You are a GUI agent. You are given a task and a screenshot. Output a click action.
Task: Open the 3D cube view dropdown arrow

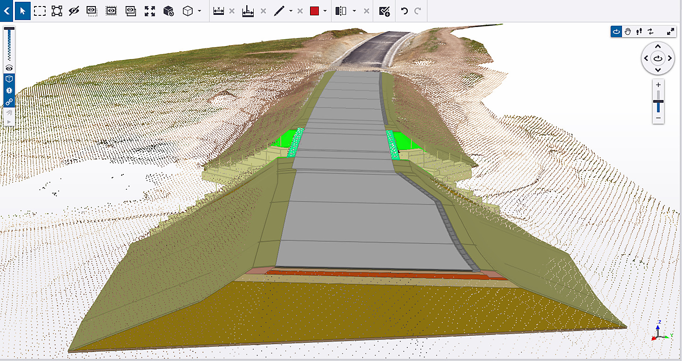tap(200, 11)
